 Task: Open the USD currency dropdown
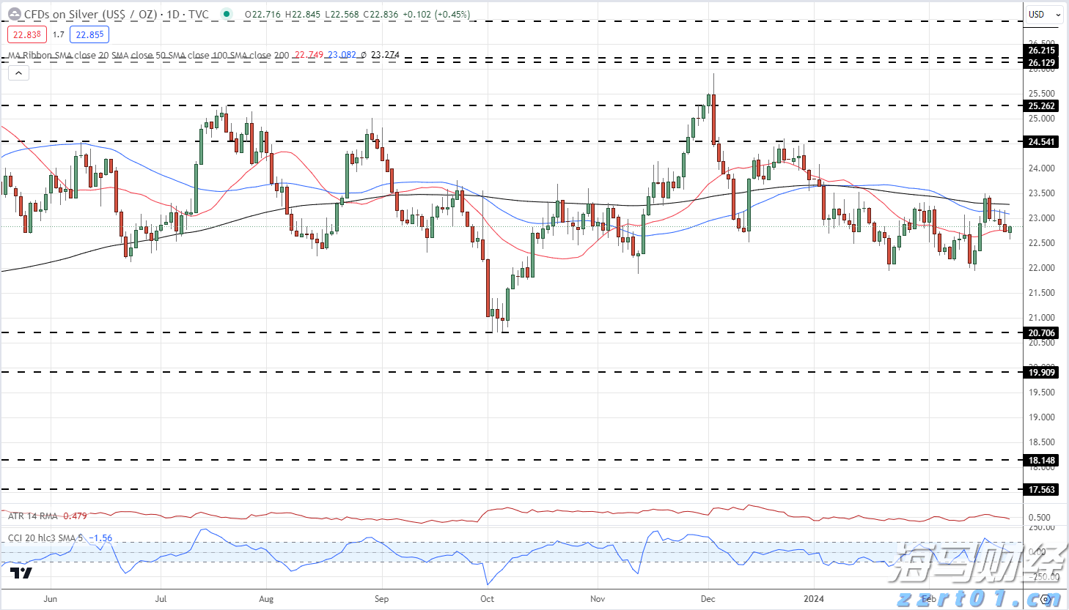[1044, 14]
